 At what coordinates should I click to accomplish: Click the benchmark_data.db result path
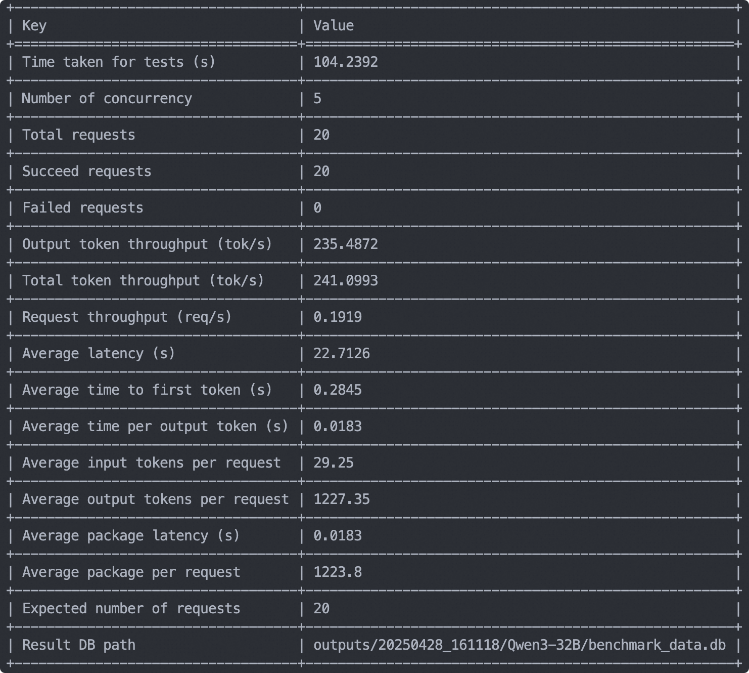point(520,645)
